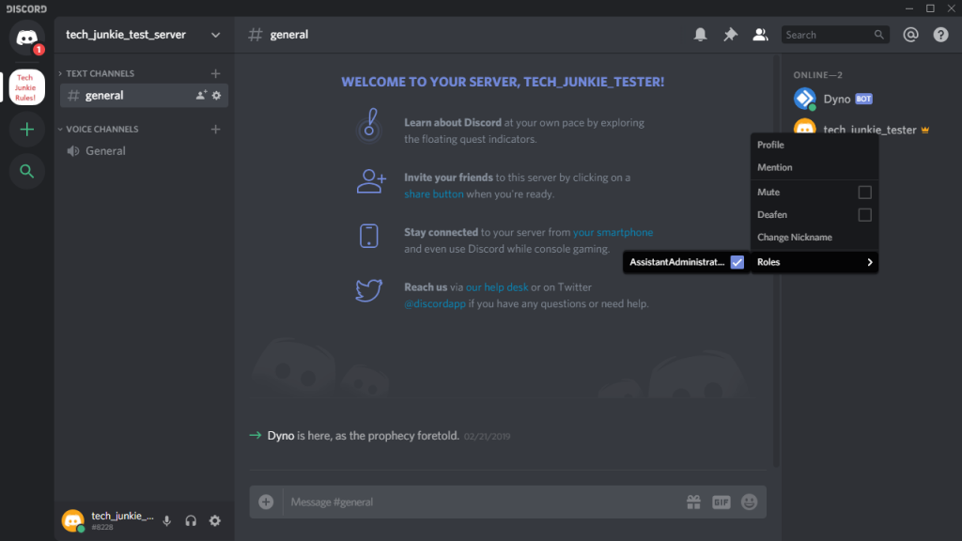Click Dyno in the online member list
This screenshot has width=962, height=541.
tap(837, 99)
